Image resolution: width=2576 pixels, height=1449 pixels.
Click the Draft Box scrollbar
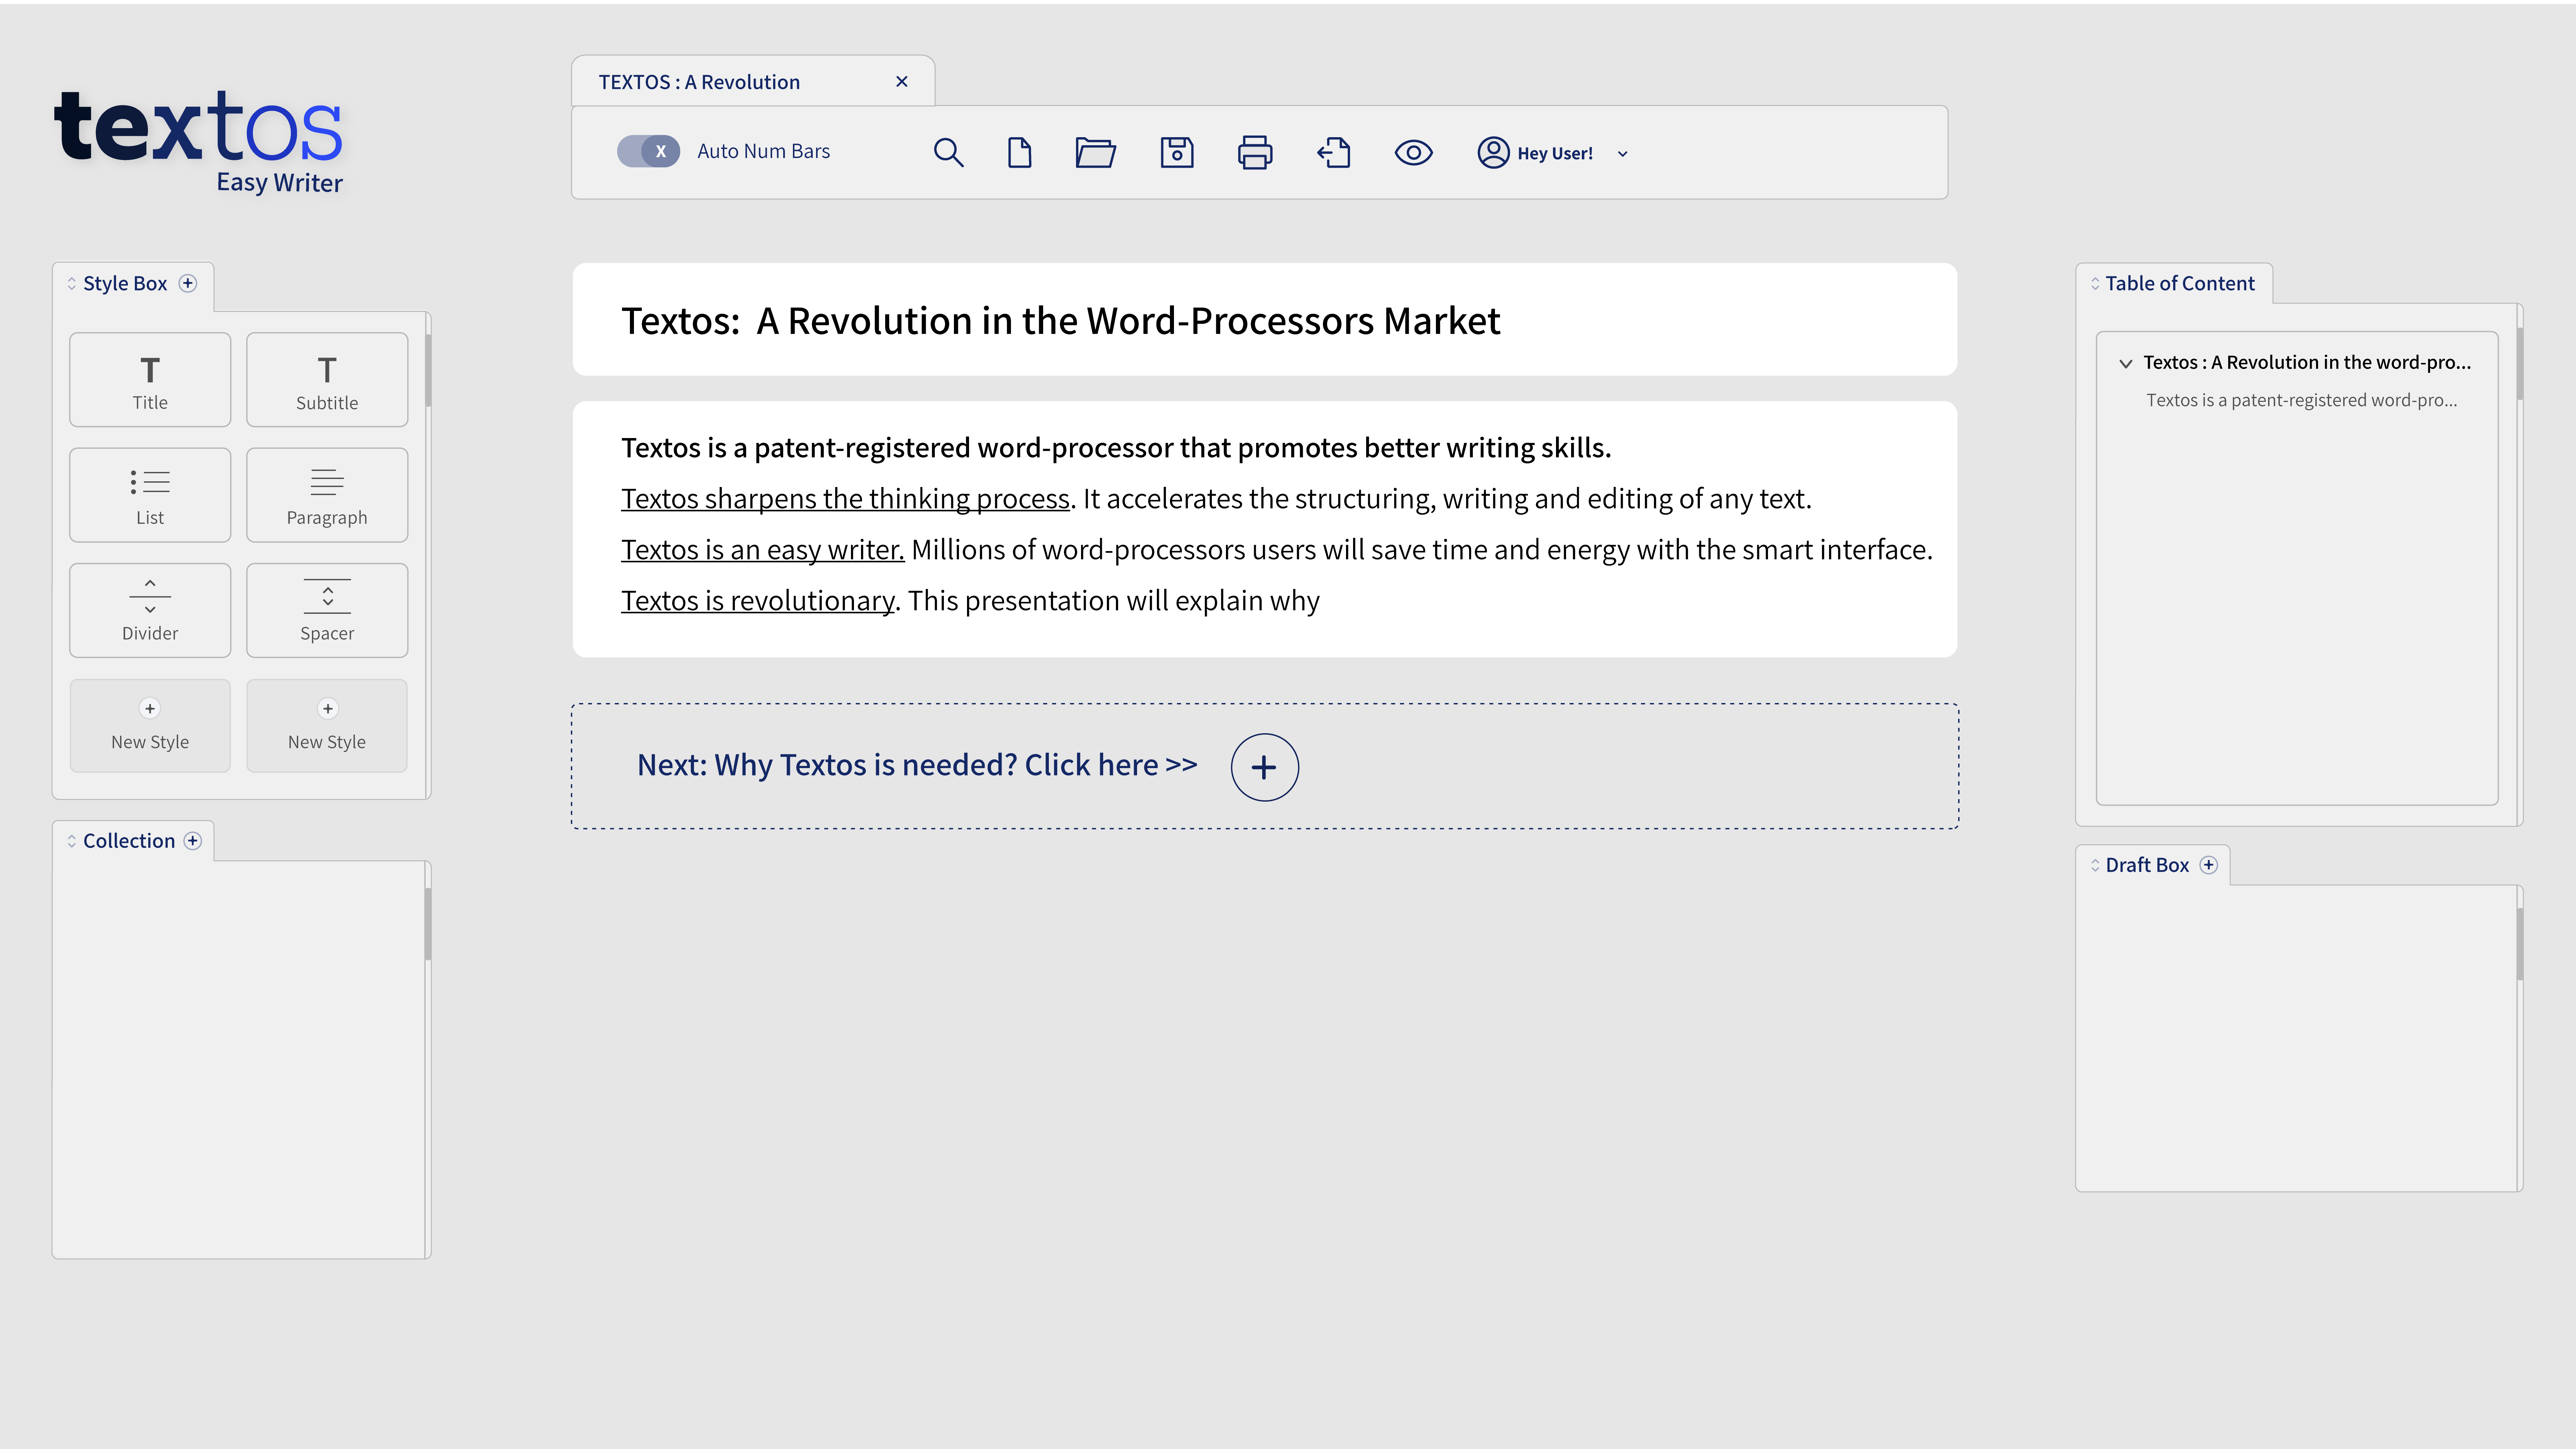click(2520, 944)
